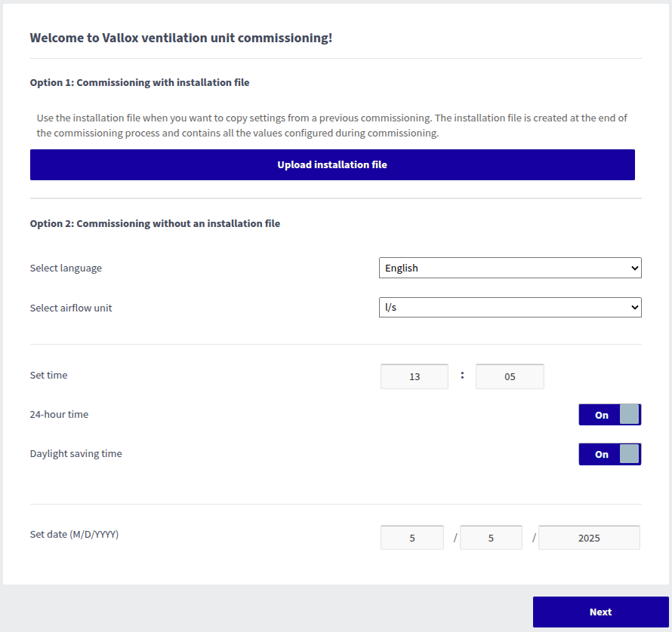Image resolution: width=672 pixels, height=632 pixels.
Task: Click the Option 2 section heading
Action: (x=155, y=223)
